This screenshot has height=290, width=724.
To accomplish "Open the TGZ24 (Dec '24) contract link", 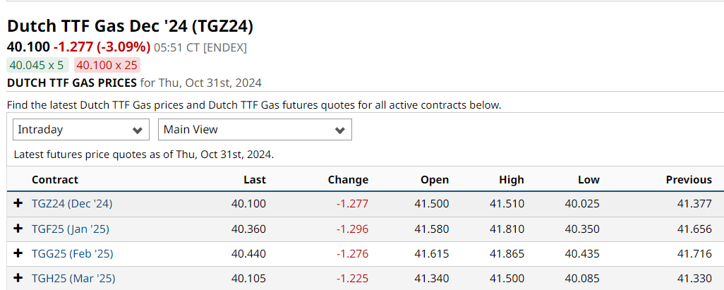I will pos(72,204).
